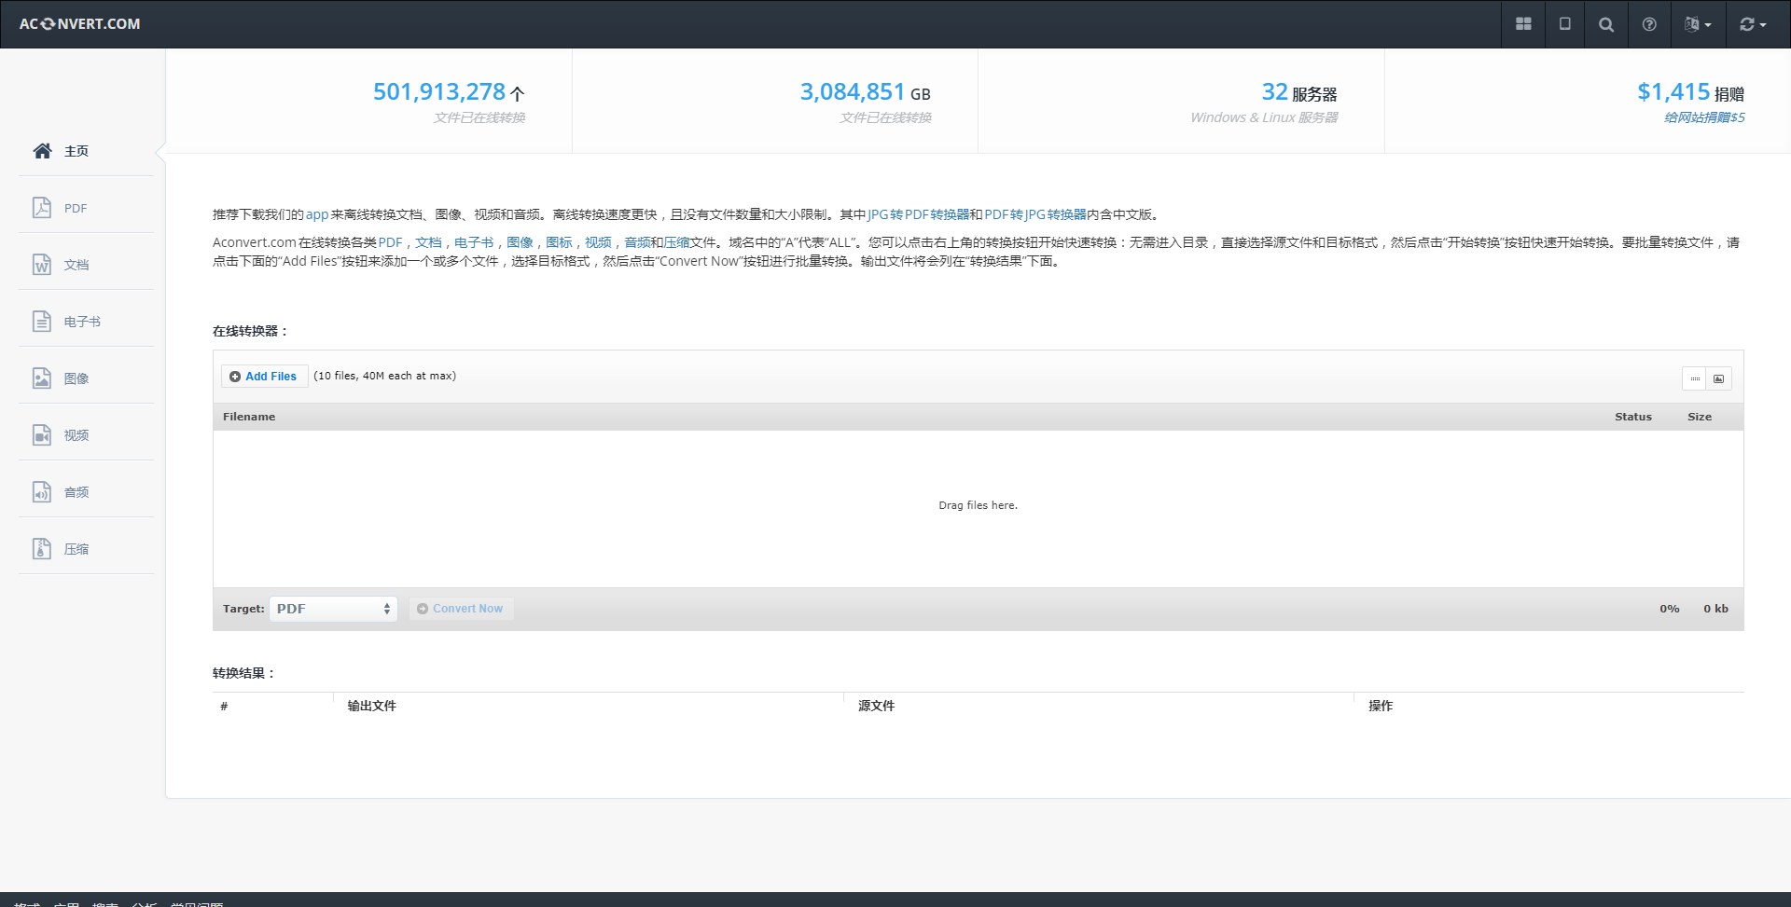Click the tablet device icon in header
Screen dimensions: 1791x907
[x=1564, y=24]
